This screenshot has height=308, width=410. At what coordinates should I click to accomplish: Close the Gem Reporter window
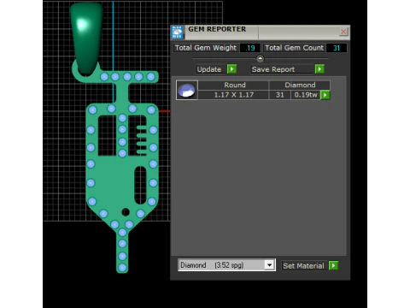[343, 32]
